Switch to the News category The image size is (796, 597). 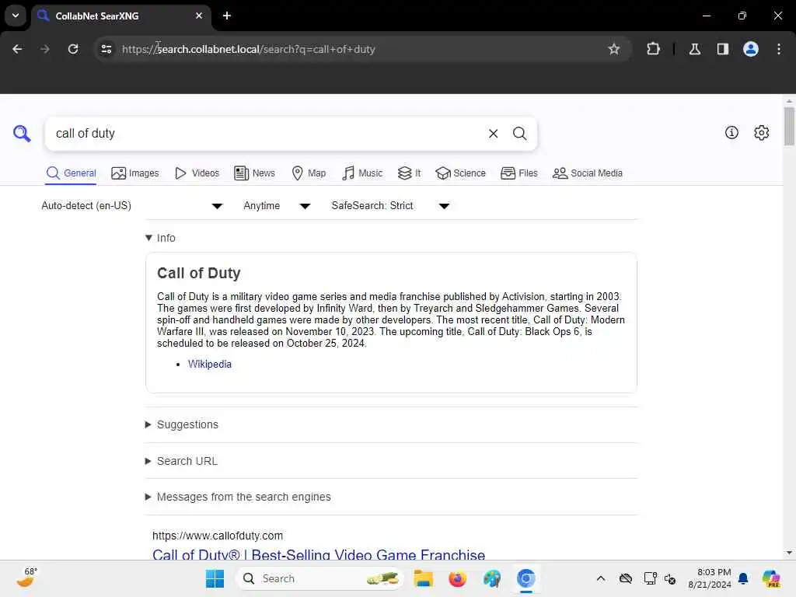pyautogui.click(x=254, y=173)
